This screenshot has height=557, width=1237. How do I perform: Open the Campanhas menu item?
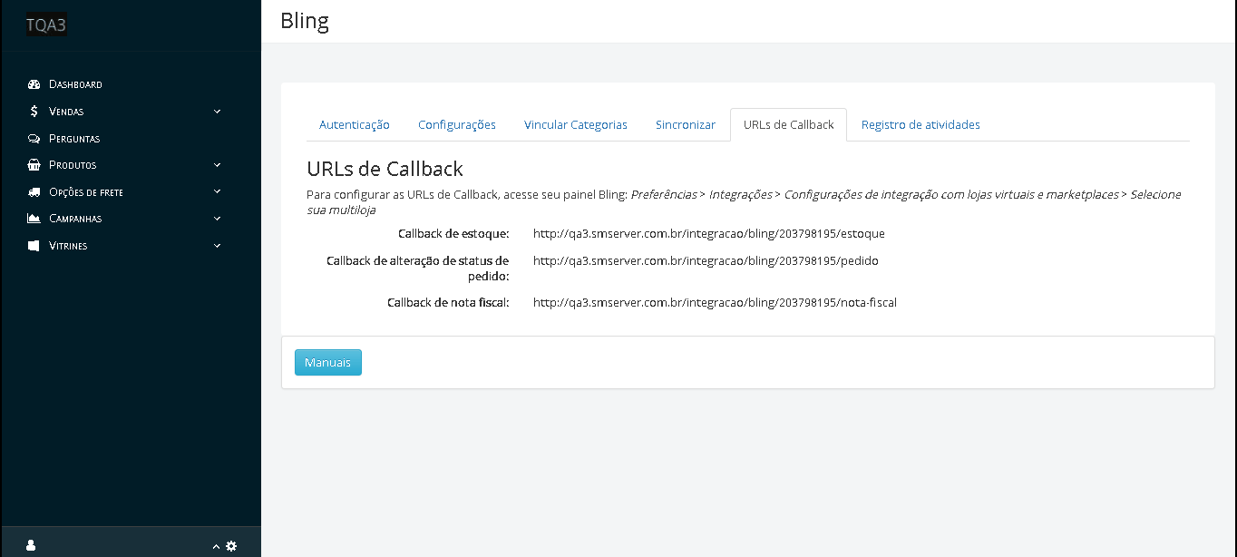click(x=75, y=219)
